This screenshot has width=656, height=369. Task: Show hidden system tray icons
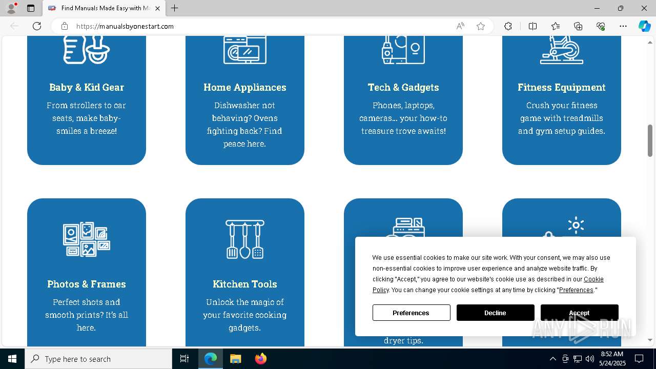(x=552, y=359)
